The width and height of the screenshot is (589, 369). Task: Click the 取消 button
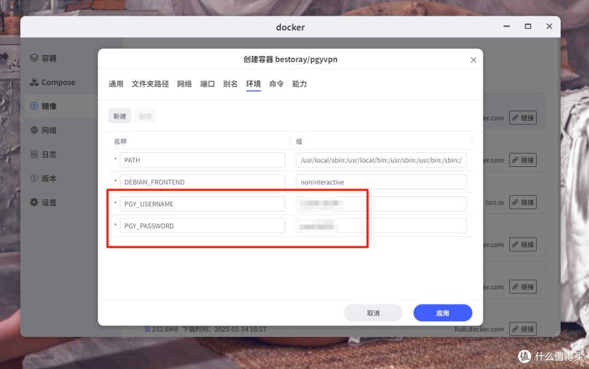(x=374, y=313)
